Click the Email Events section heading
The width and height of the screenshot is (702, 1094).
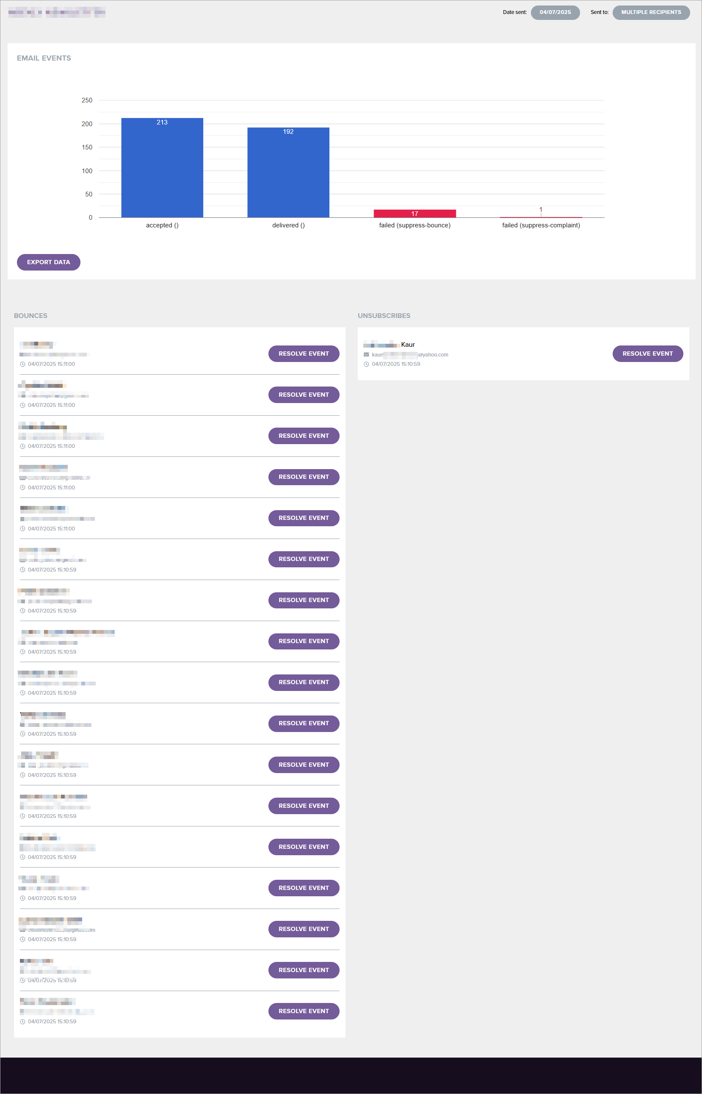(44, 58)
